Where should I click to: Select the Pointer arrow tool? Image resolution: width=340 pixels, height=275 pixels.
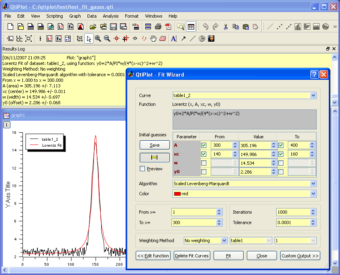(x=89, y=39)
